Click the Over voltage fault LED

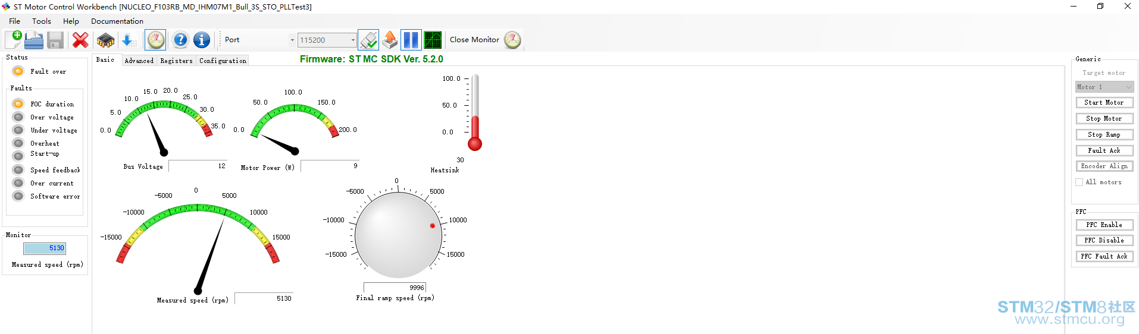(x=18, y=117)
